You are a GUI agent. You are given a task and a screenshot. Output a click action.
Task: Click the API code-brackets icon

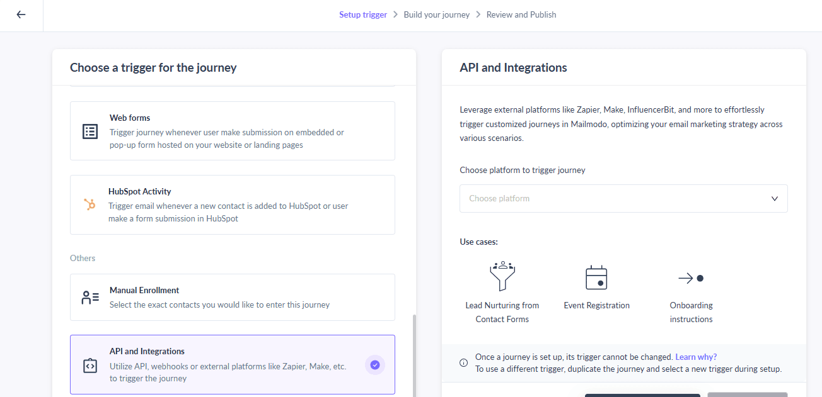pos(90,365)
